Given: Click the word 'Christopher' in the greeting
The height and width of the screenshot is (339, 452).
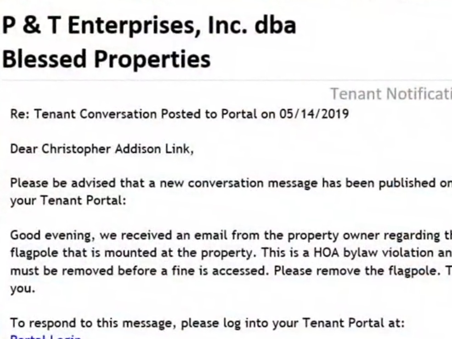Looking at the screenshot, I should click(76, 149).
